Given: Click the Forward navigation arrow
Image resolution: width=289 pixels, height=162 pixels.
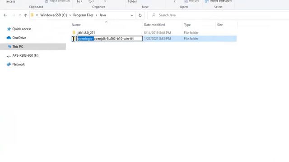Looking at the screenshot, I should (13, 15).
